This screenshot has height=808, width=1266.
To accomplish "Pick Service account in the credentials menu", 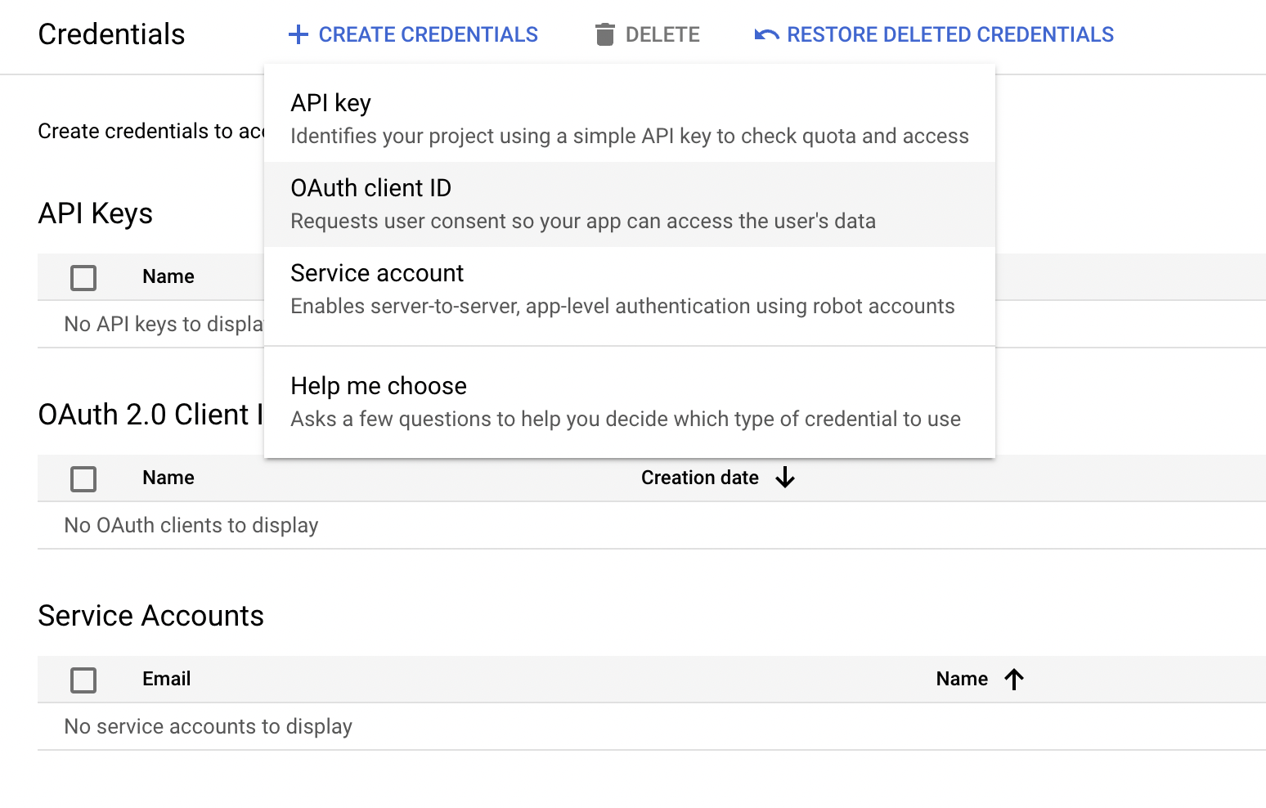I will tap(630, 288).
